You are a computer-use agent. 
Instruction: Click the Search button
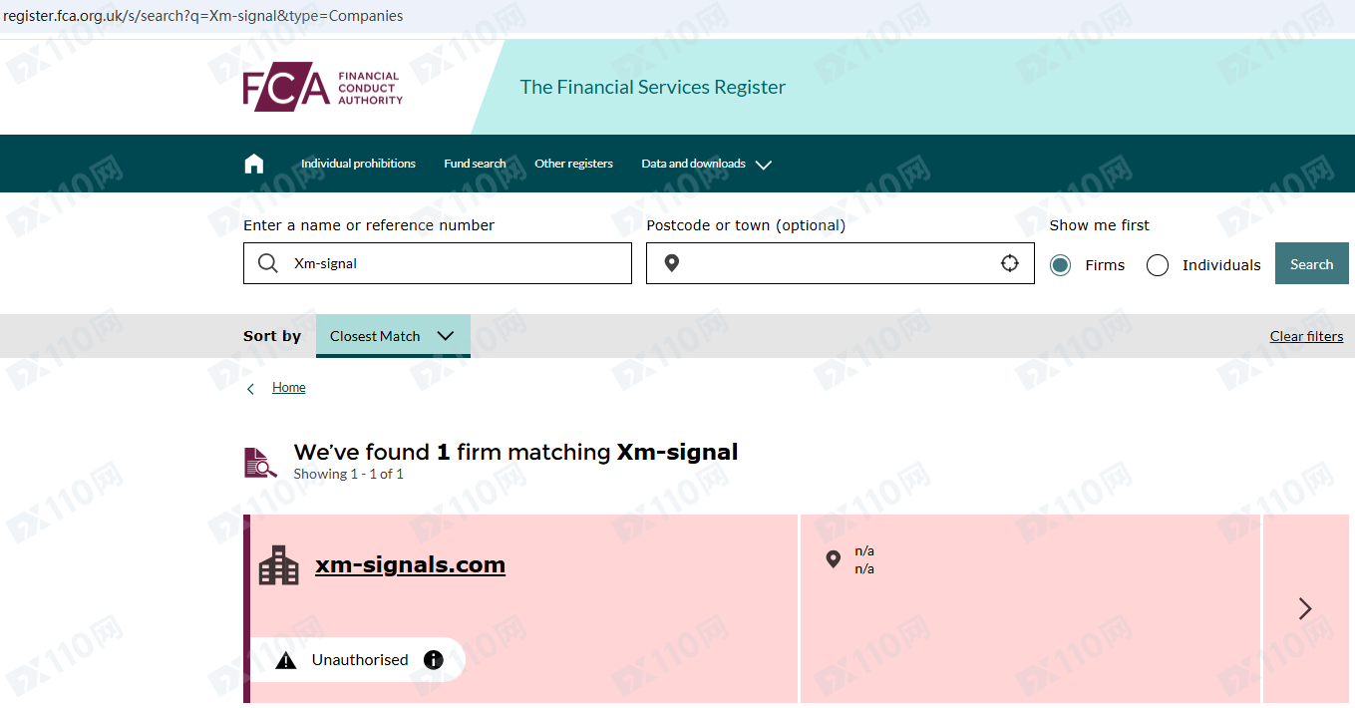1311,263
